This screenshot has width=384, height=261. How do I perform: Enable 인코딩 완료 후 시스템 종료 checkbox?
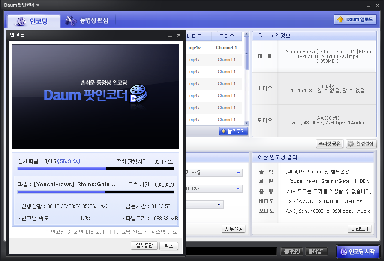pos(112,232)
